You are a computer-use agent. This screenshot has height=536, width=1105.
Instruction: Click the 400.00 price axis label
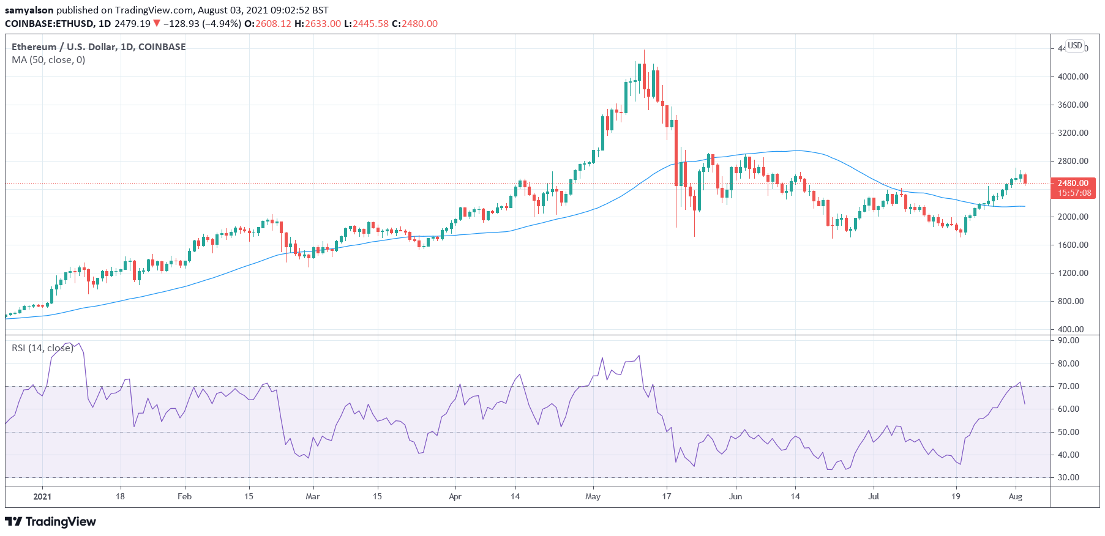(x=1071, y=329)
